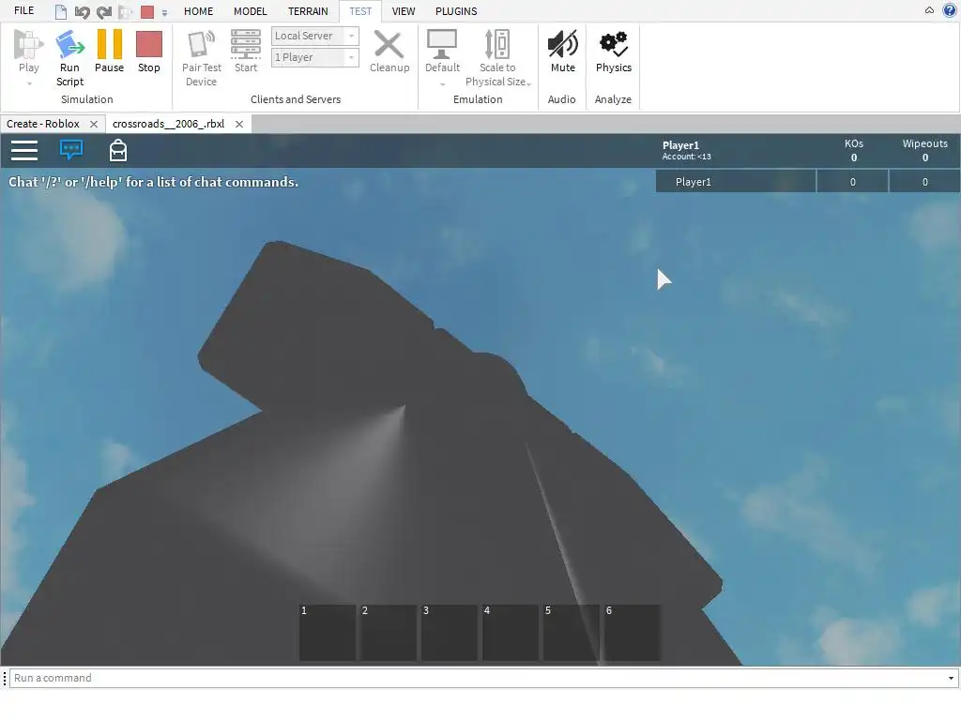This screenshot has width=961, height=720.
Task: Toggle the in-game chat icon
Action: coord(71,149)
